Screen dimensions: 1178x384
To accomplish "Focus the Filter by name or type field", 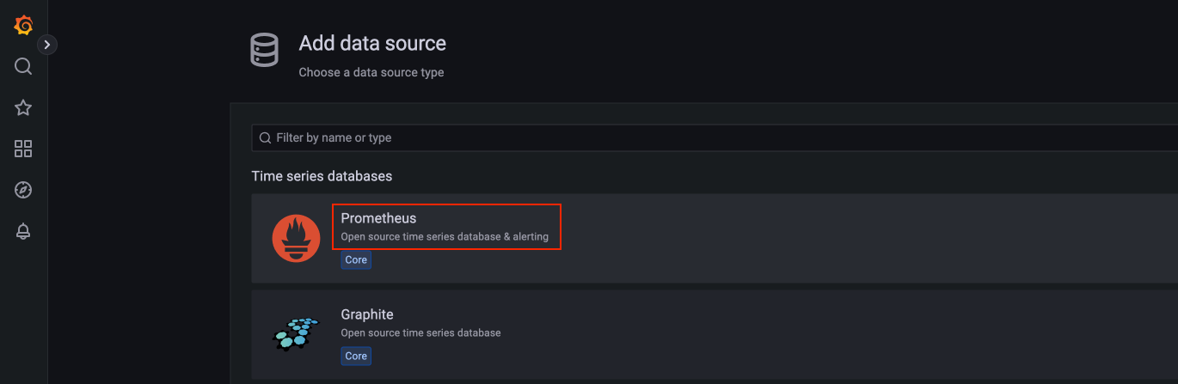I will (715, 137).
